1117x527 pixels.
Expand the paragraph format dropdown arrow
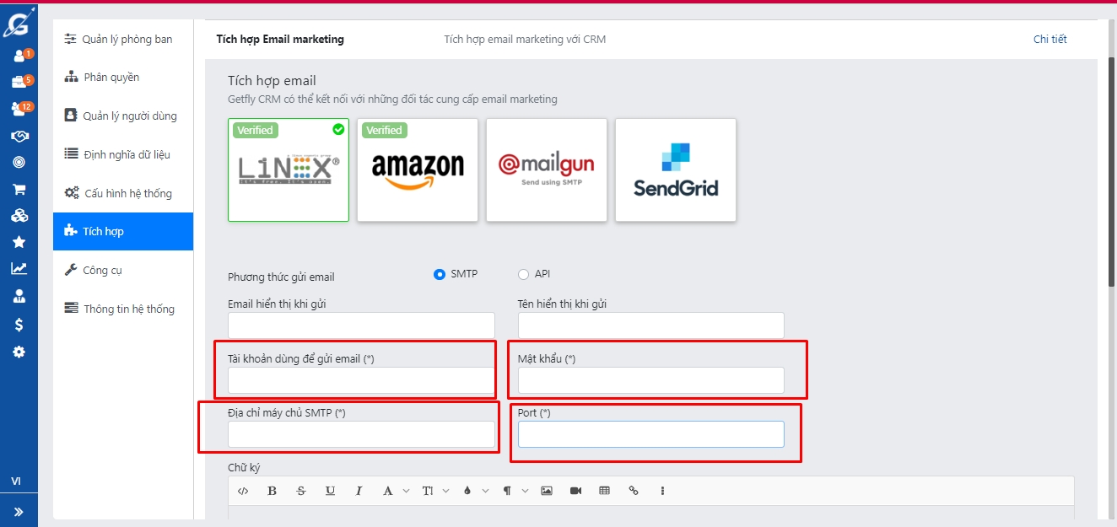pos(525,491)
